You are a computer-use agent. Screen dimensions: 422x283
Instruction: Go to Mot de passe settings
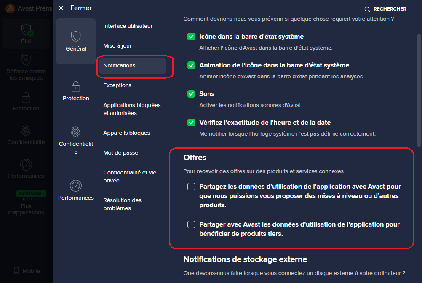tap(120, 153)
